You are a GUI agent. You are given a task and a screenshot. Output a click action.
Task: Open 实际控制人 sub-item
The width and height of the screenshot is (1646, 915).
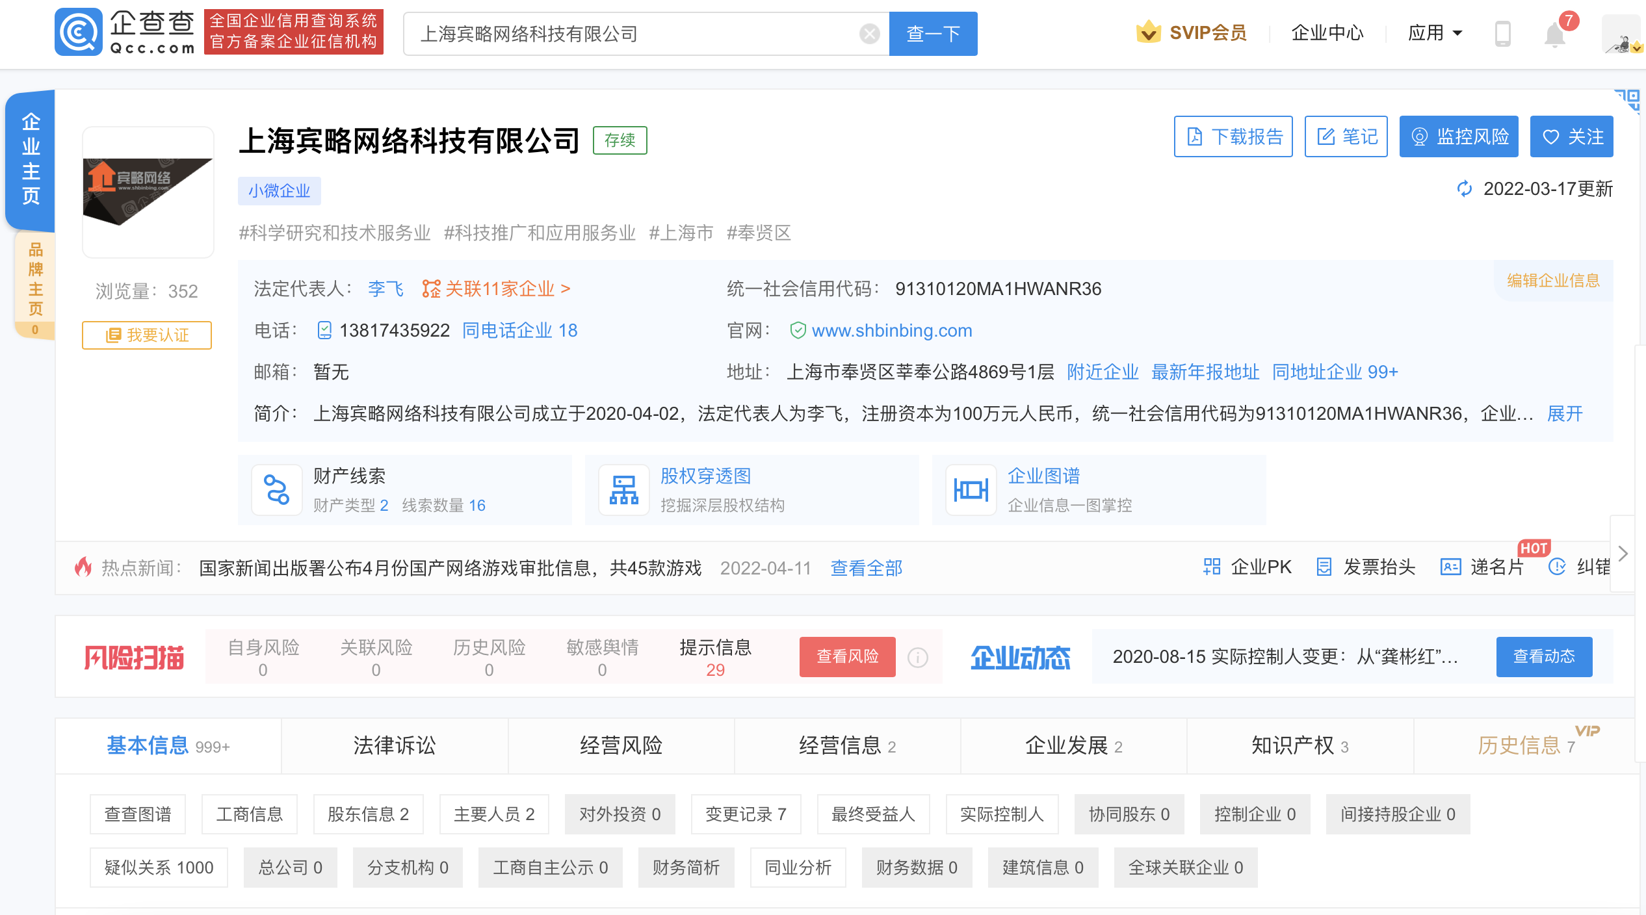pyautogui.click(x=1002, y=814)
